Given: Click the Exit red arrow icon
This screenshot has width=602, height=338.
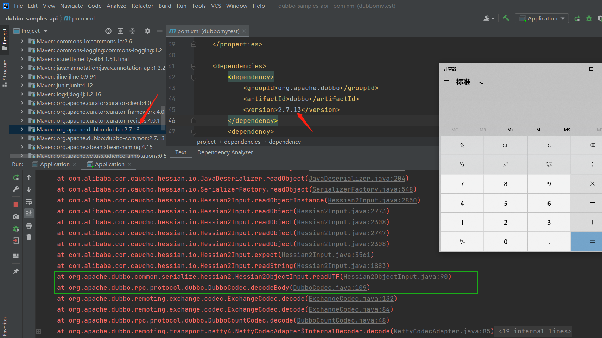Looking at the screenshot, I should pos(16,240).
